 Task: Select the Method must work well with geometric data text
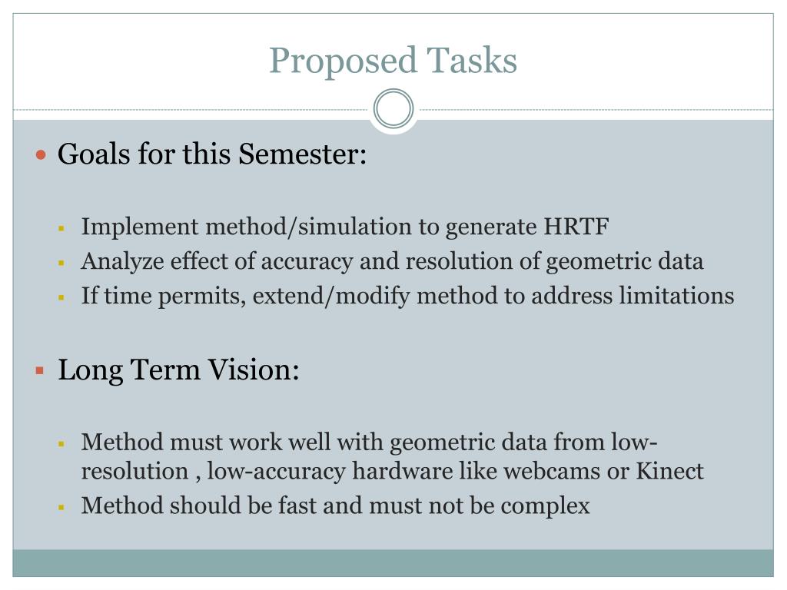click(393, 456)
